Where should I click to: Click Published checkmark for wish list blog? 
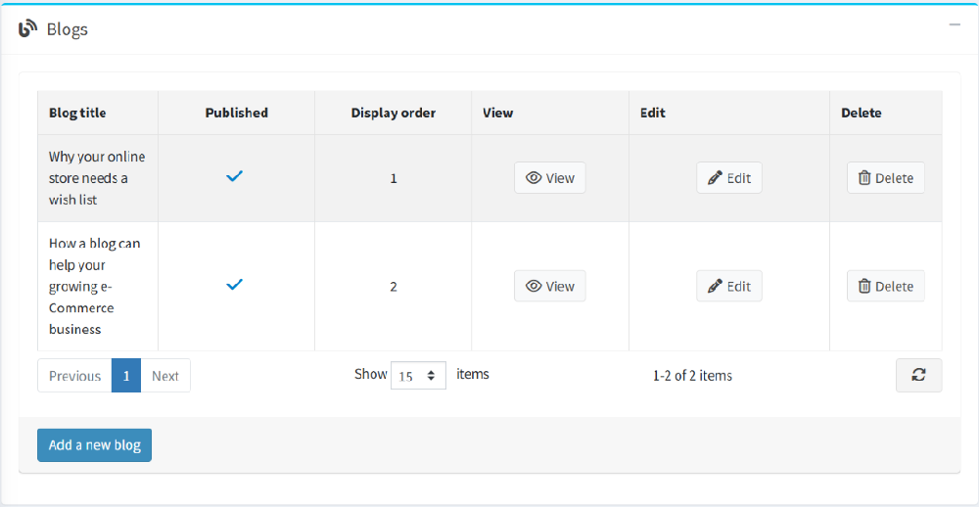[235, 176]
